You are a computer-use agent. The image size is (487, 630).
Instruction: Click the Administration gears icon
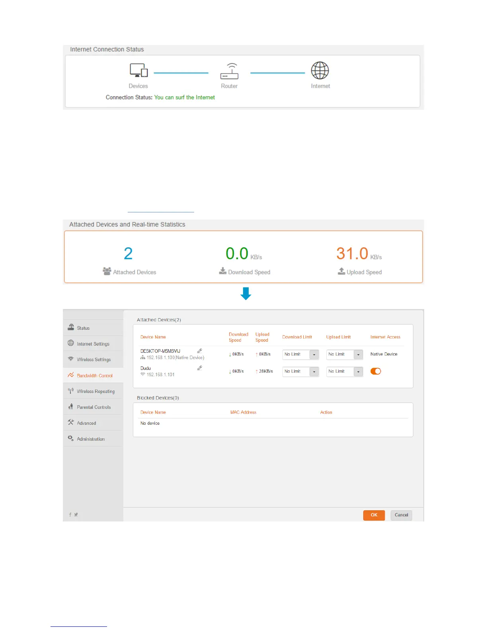[x=71, y=438]
